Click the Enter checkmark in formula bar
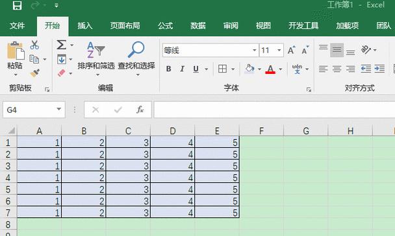395x236 pixels. (x=118, y=110)
